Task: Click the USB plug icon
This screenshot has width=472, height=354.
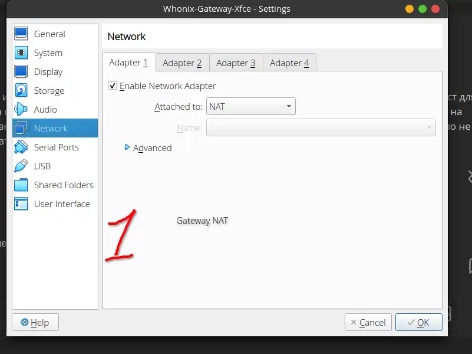Action: coord(21,166)
